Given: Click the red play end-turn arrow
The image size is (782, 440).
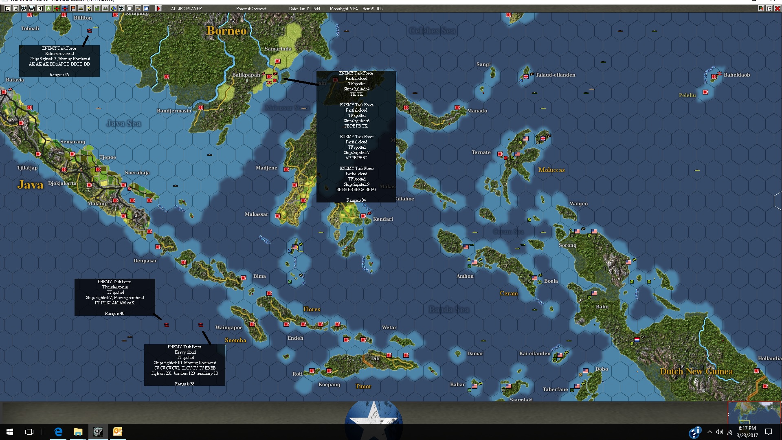Looking at the screenshot, I should [x=158, y=9].
